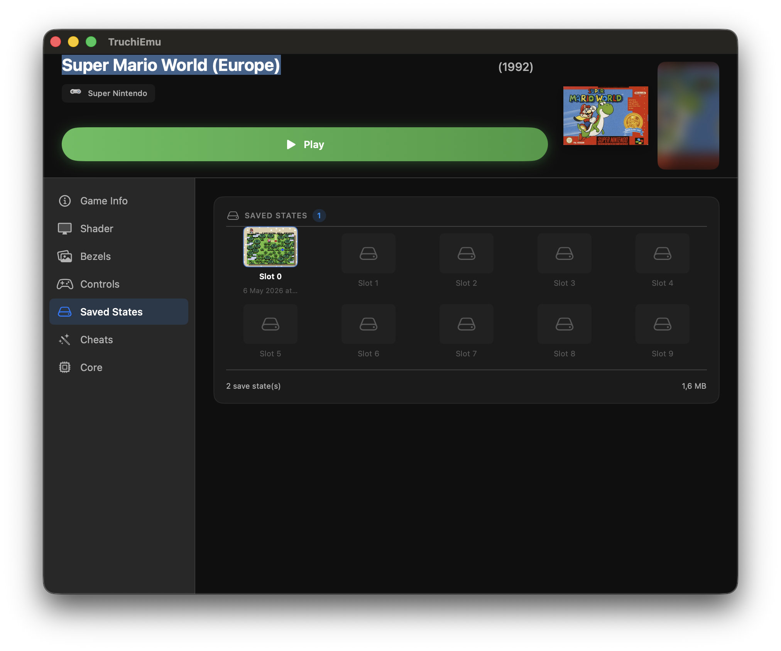This screenshot has height=651, width=781.
Task: Click the (1992) release year text
Action: click(x=516, y=67)
